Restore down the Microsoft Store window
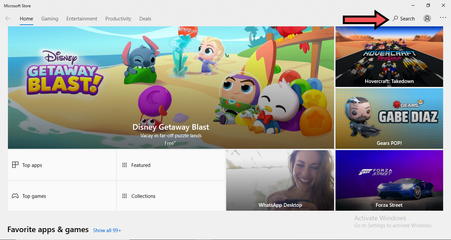 [x=428, y=5]
